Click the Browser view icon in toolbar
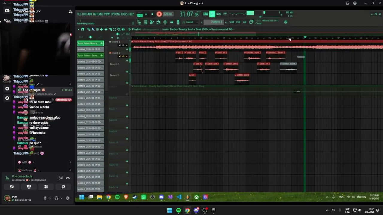 (139, 22)
